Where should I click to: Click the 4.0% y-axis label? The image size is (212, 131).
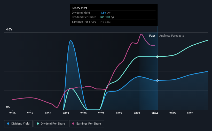[9, 29]
